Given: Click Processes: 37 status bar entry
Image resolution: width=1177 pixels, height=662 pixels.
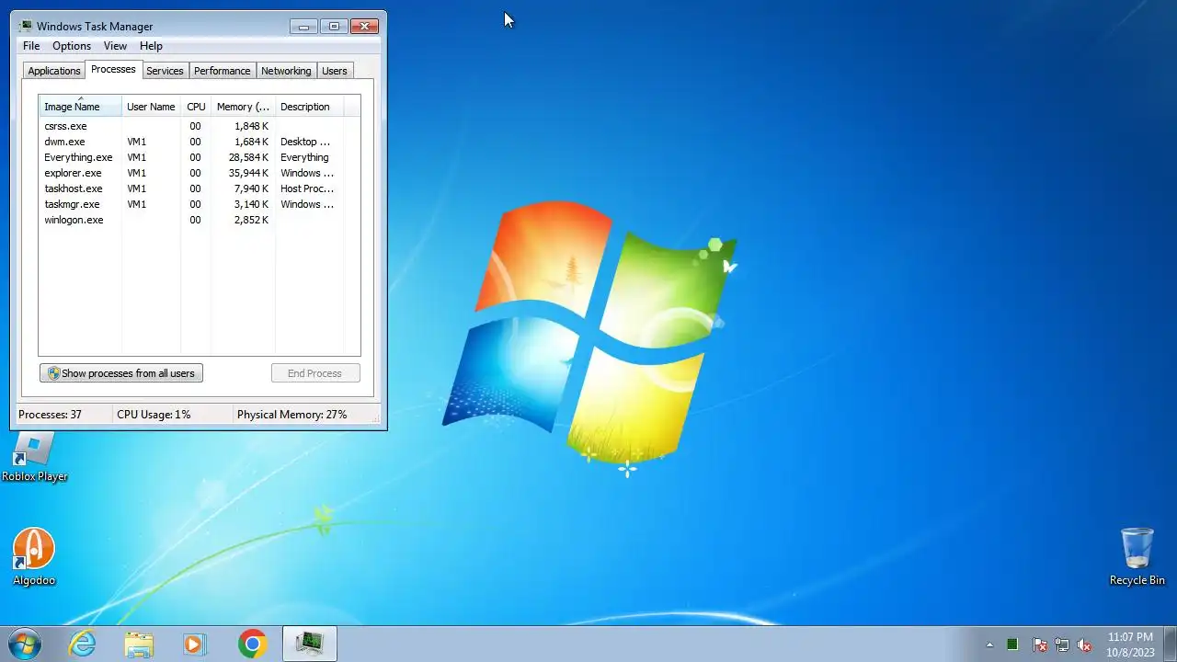Looking at the screenshot, I should pyautogui.click(x=50, y=415).
